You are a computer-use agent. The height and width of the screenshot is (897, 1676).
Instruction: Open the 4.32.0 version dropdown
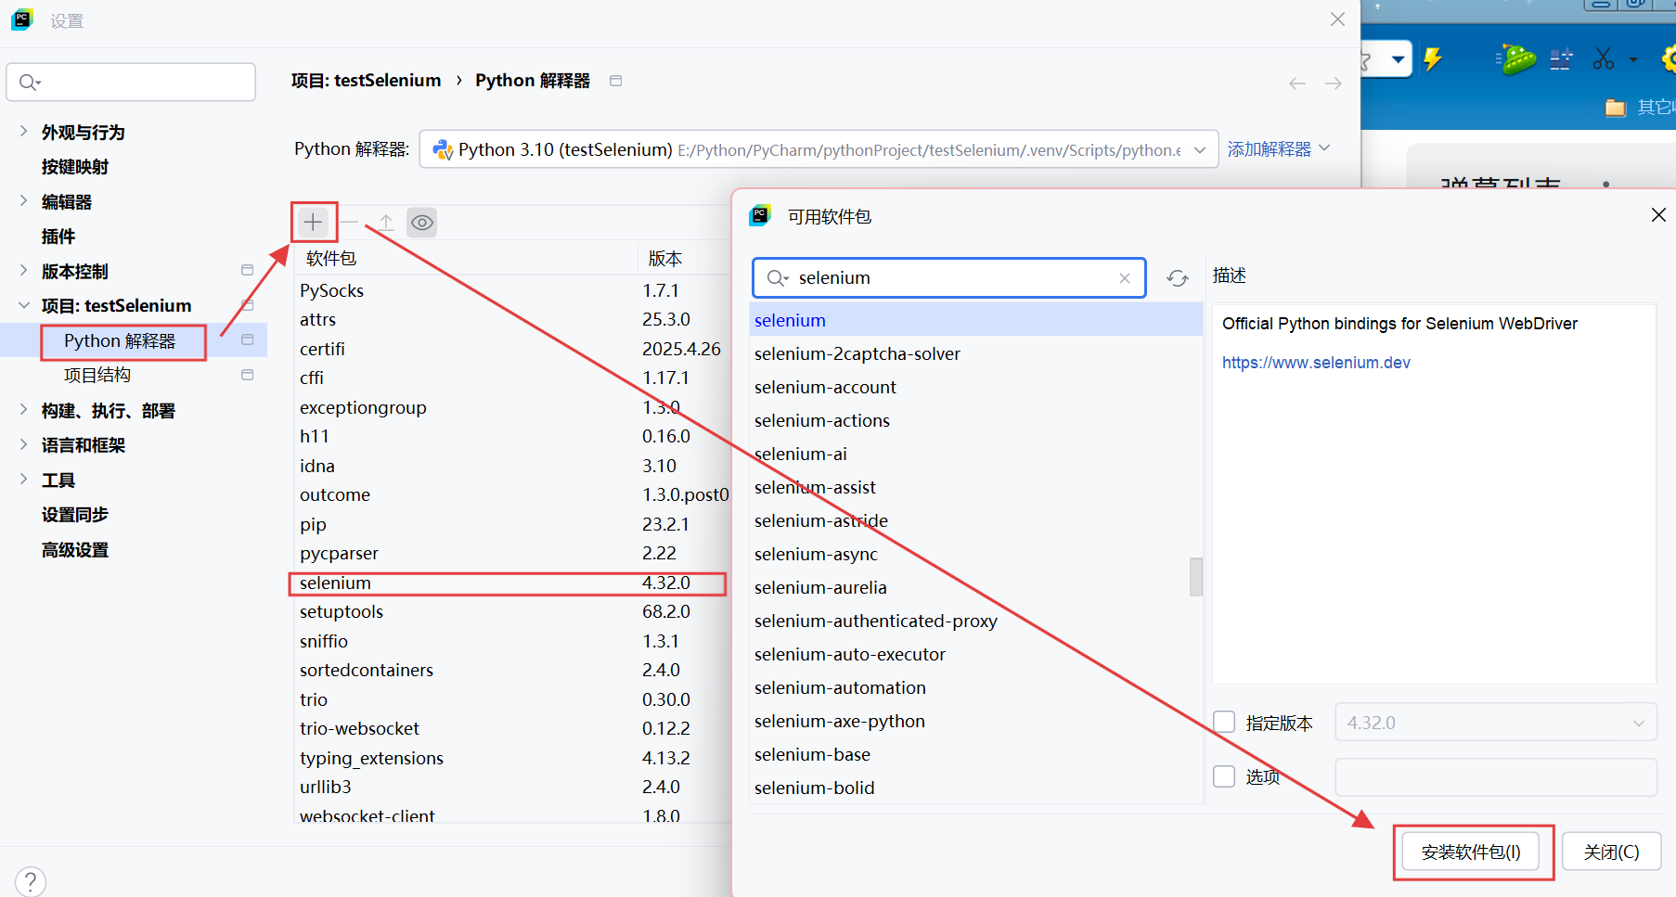point(1496,723)
